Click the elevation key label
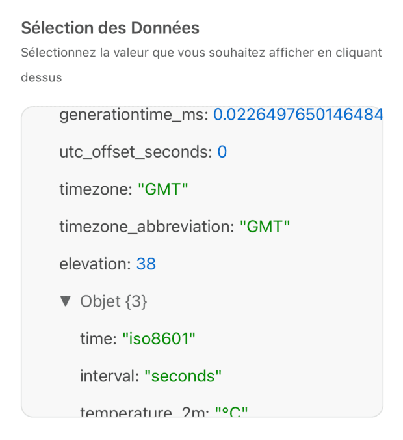 point(95,264)
